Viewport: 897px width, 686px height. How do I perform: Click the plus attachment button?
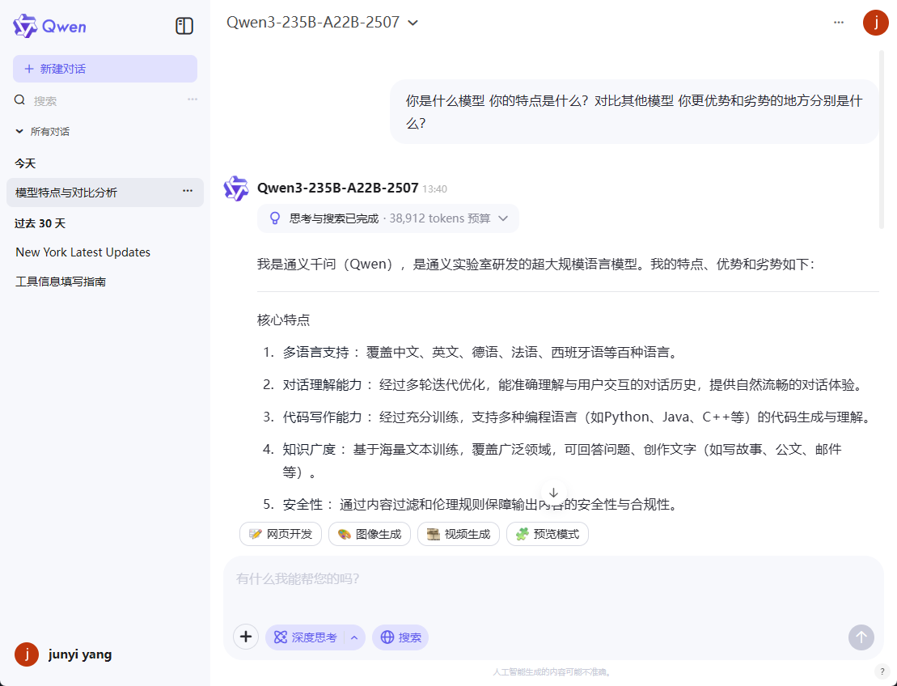point(246,637)
